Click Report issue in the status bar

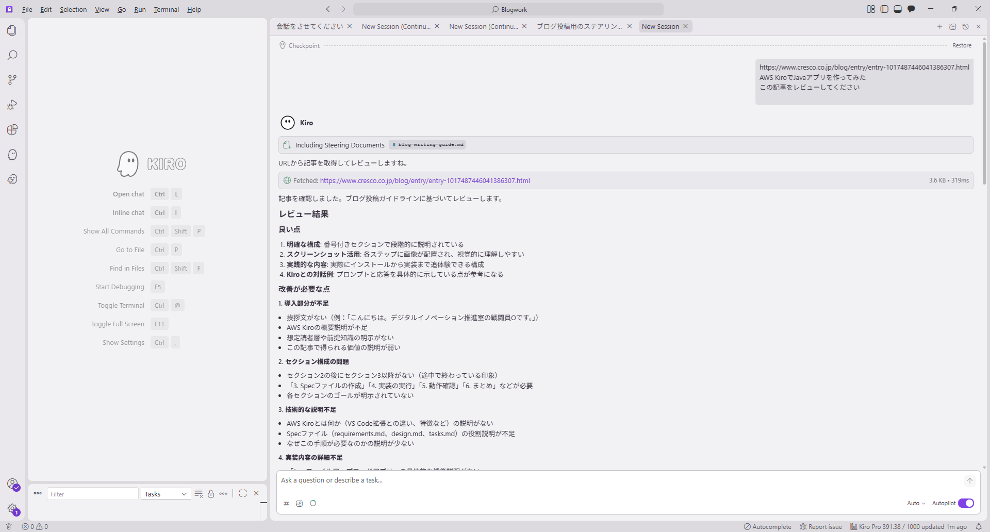(x=821, y=526)
